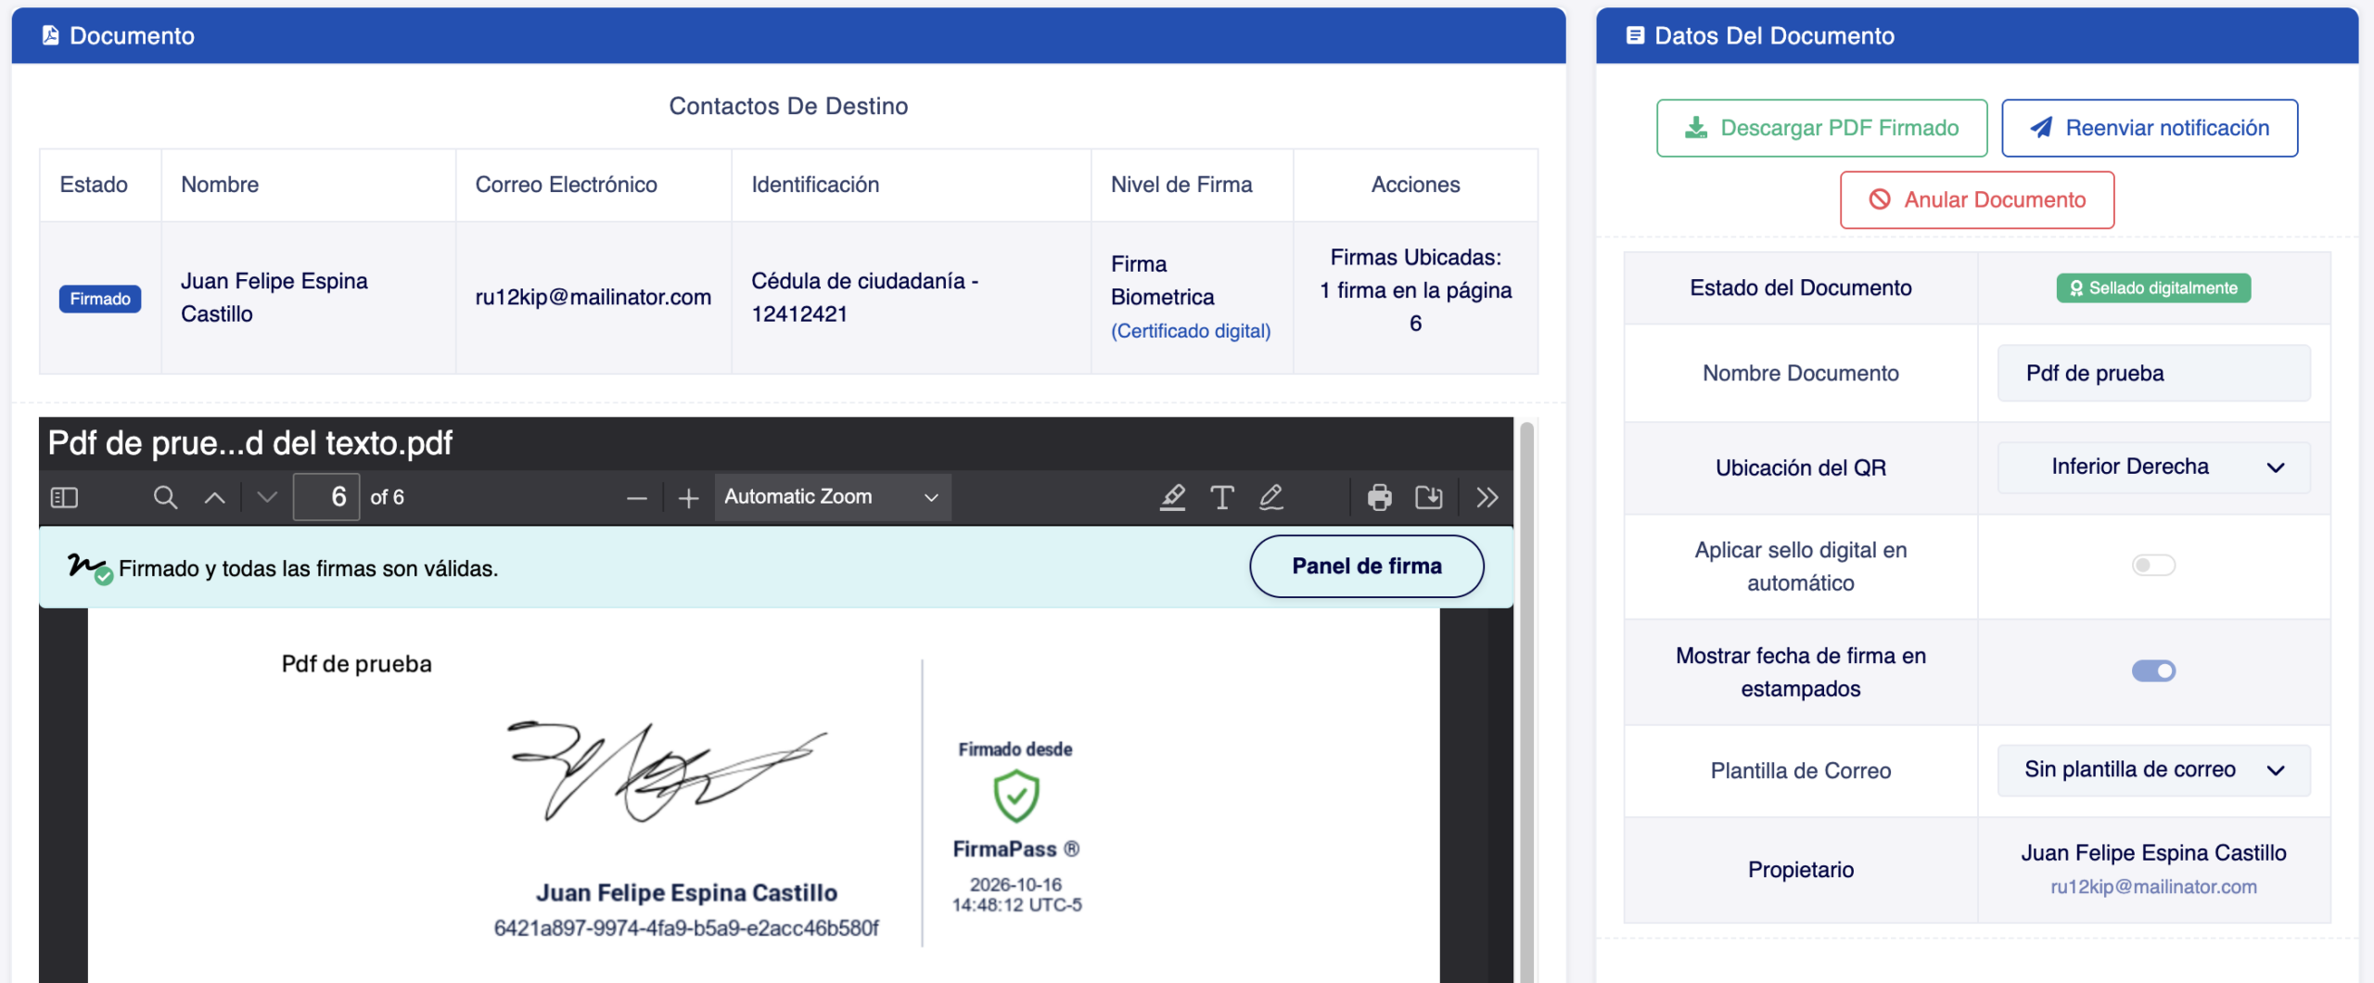This screenshot has height=983, width=2374.
Task: Enable Aplicar sello digital en automático switch
Action: click(2152, 566)
